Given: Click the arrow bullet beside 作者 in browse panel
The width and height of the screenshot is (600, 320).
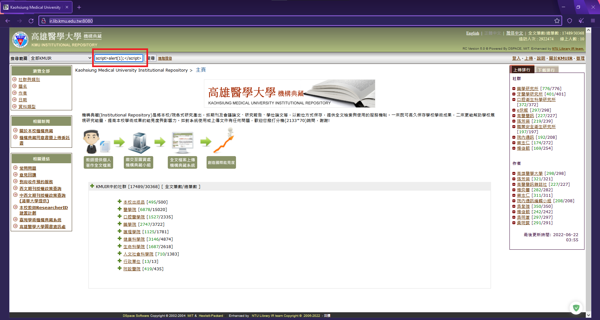Looking at the screenshot, I should pyautogui.click(x=15, y=93).
